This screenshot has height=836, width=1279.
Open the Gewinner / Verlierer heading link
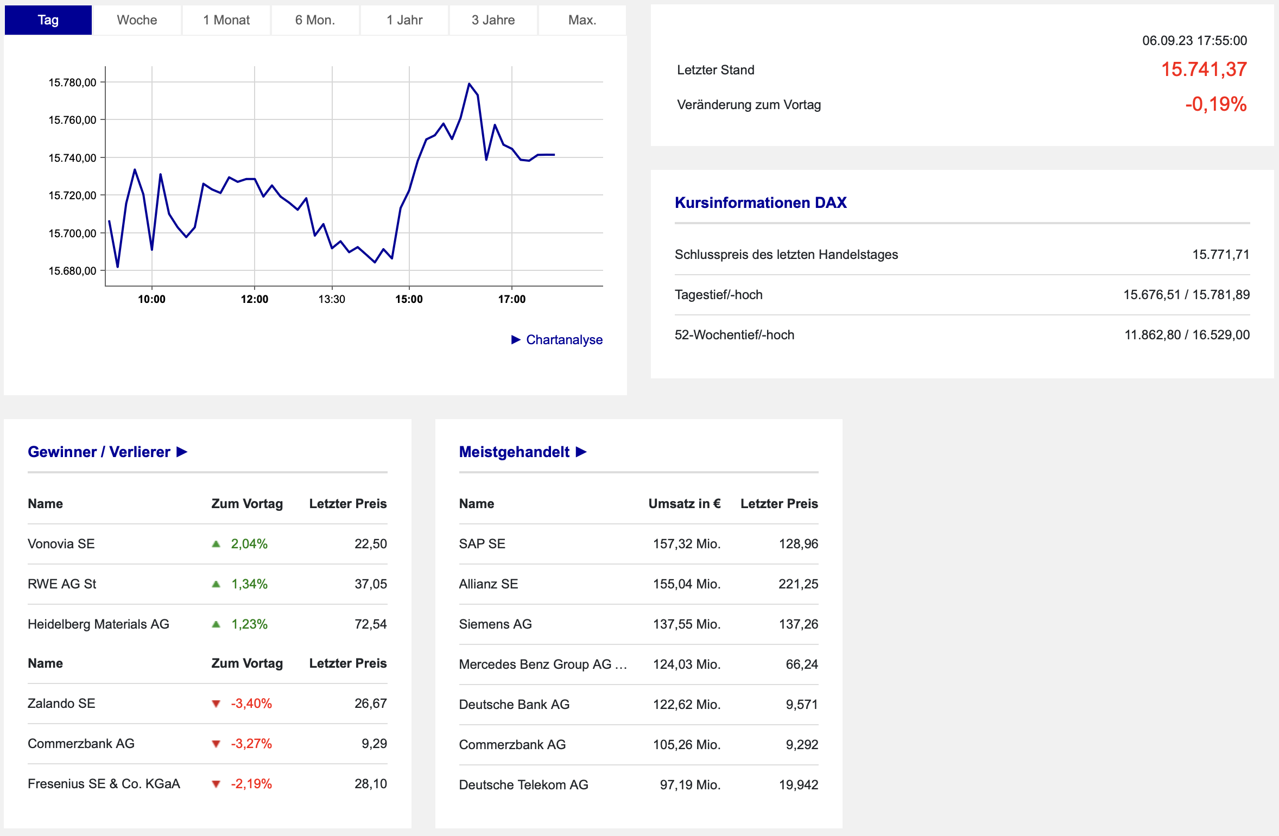[x=99, y=452]
